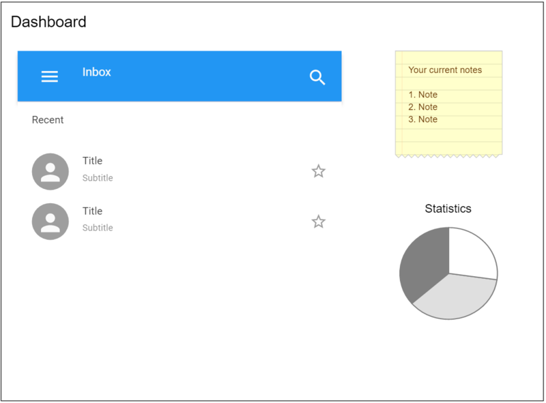The height and width of the screenshot is (403, 546).
Task: Click the 'Your current notes' heading
Action: pyautogui.click(x=445, y=70)
